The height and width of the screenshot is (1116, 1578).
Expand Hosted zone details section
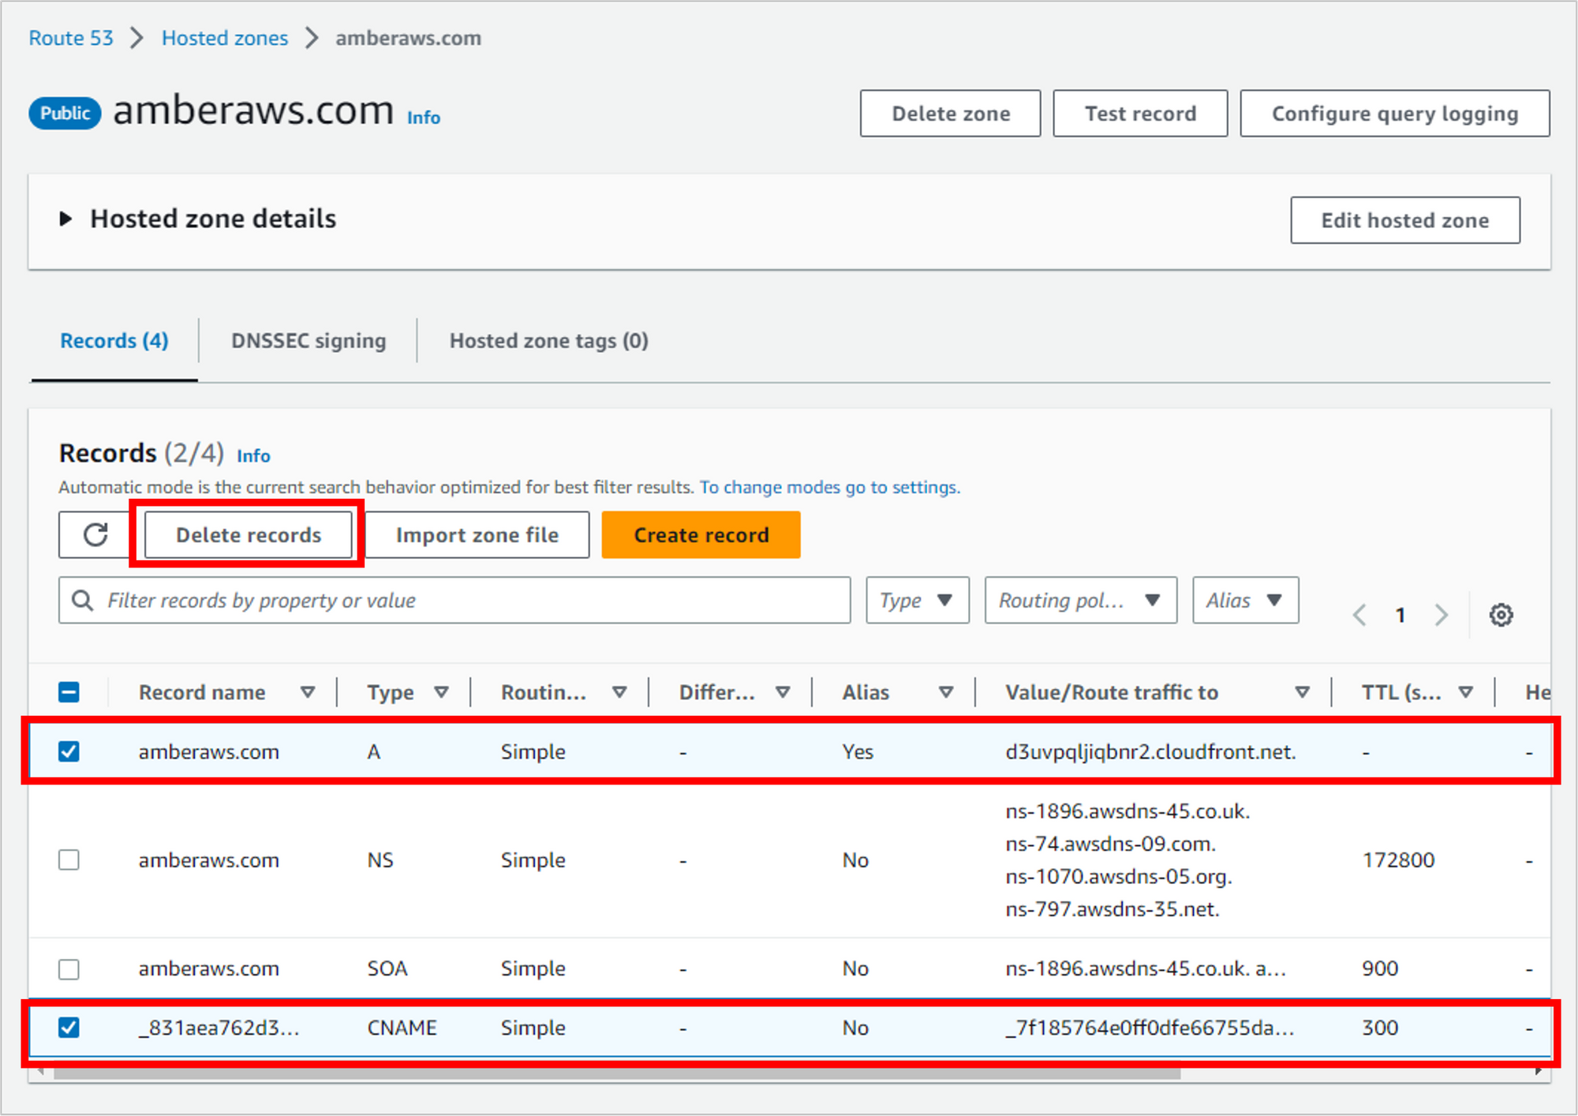click(65, 219)
